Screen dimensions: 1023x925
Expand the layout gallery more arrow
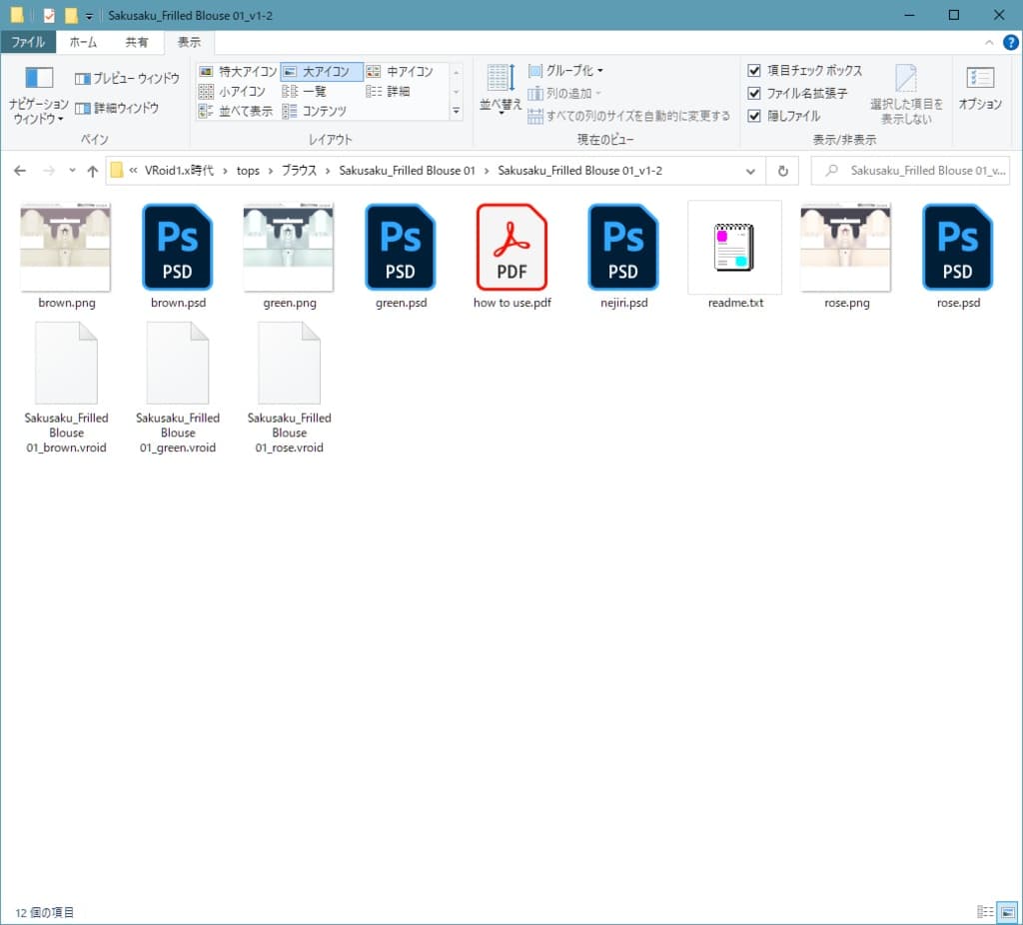(457, 112)
